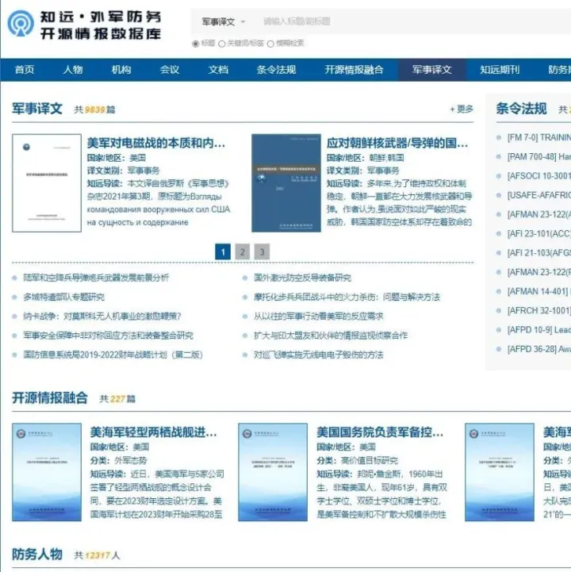Open 陆军和空降兵导弹炮兵武器发展前景分析
The image size is (571, 572).
point(96,278)
